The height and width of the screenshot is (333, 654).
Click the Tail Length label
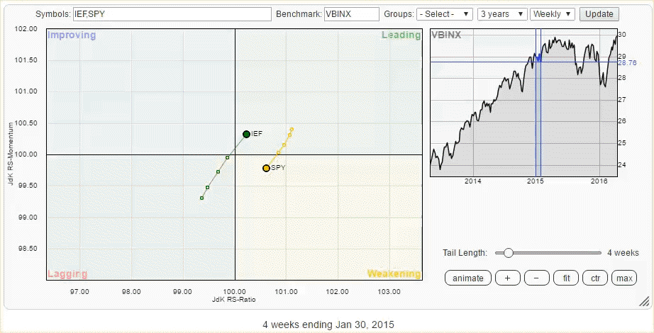[x=465, y=252]
